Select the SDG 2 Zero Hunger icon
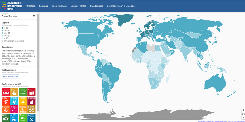The width and height of the screenshot is (245, 122). coord(14,92)
